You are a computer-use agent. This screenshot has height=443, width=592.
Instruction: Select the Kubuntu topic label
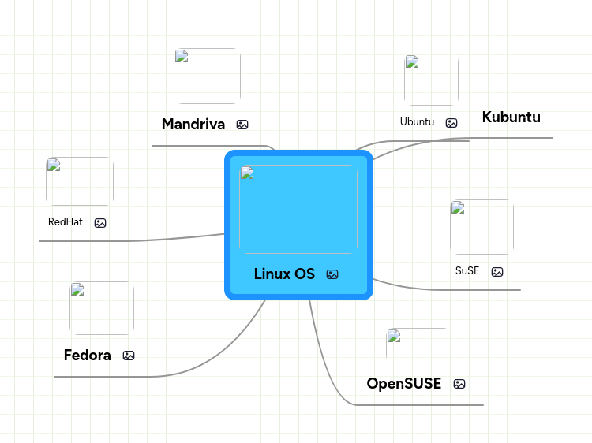(x=511, y=117)
